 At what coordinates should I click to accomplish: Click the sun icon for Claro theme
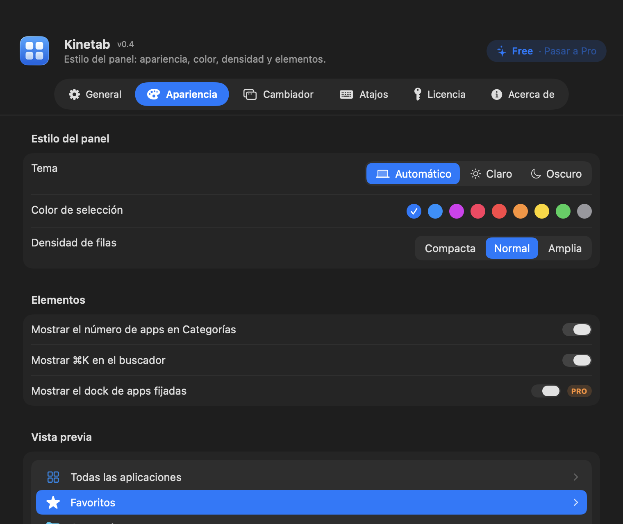pyautogui.click(x=475, y=174)
